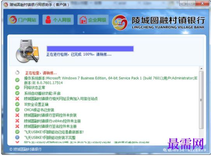Select text 飞天USBKEY网银驱动已经是最新版本!

point(54,132)
